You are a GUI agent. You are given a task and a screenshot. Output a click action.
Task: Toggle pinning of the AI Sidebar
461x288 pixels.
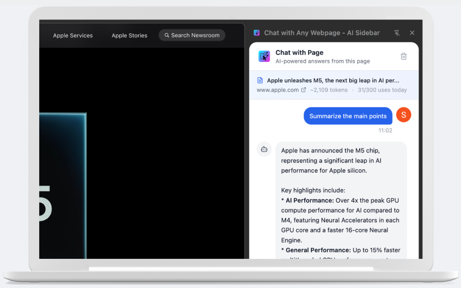click(397, 32)
